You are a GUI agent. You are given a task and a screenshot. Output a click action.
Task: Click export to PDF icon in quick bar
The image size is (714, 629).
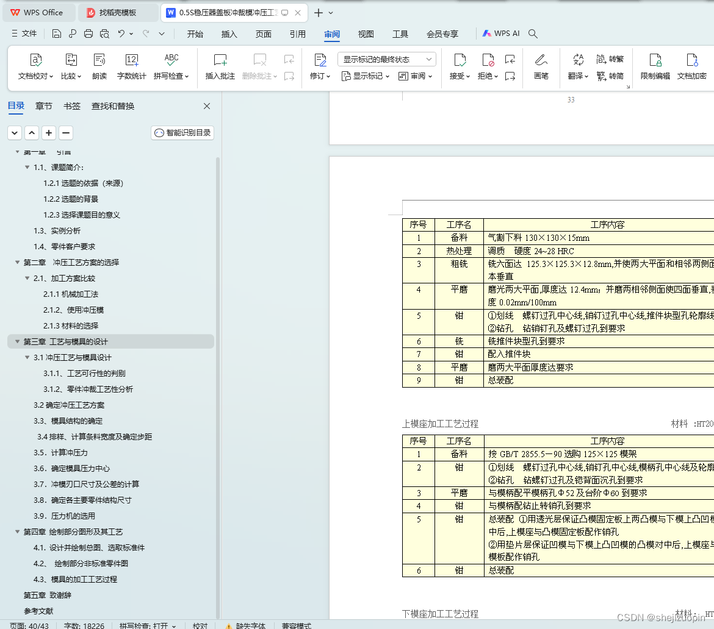pos(73,34)
